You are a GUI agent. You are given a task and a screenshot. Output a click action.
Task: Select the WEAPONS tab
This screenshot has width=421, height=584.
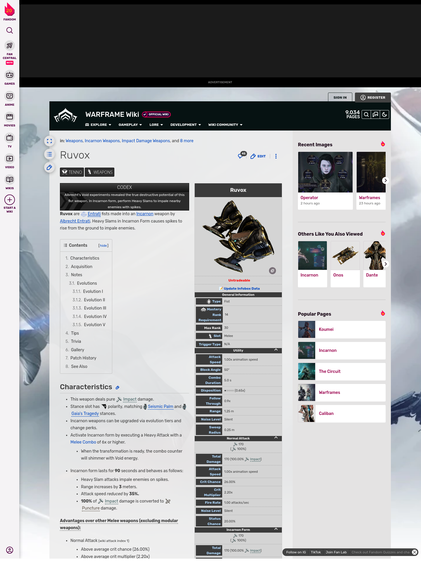99,172
